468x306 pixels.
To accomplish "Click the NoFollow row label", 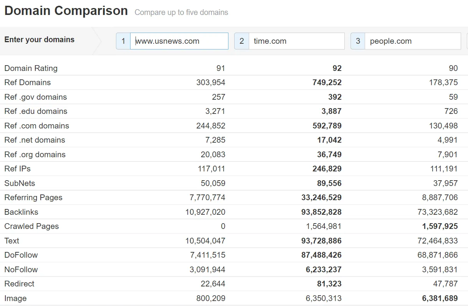I will click(x=21, y=270).
